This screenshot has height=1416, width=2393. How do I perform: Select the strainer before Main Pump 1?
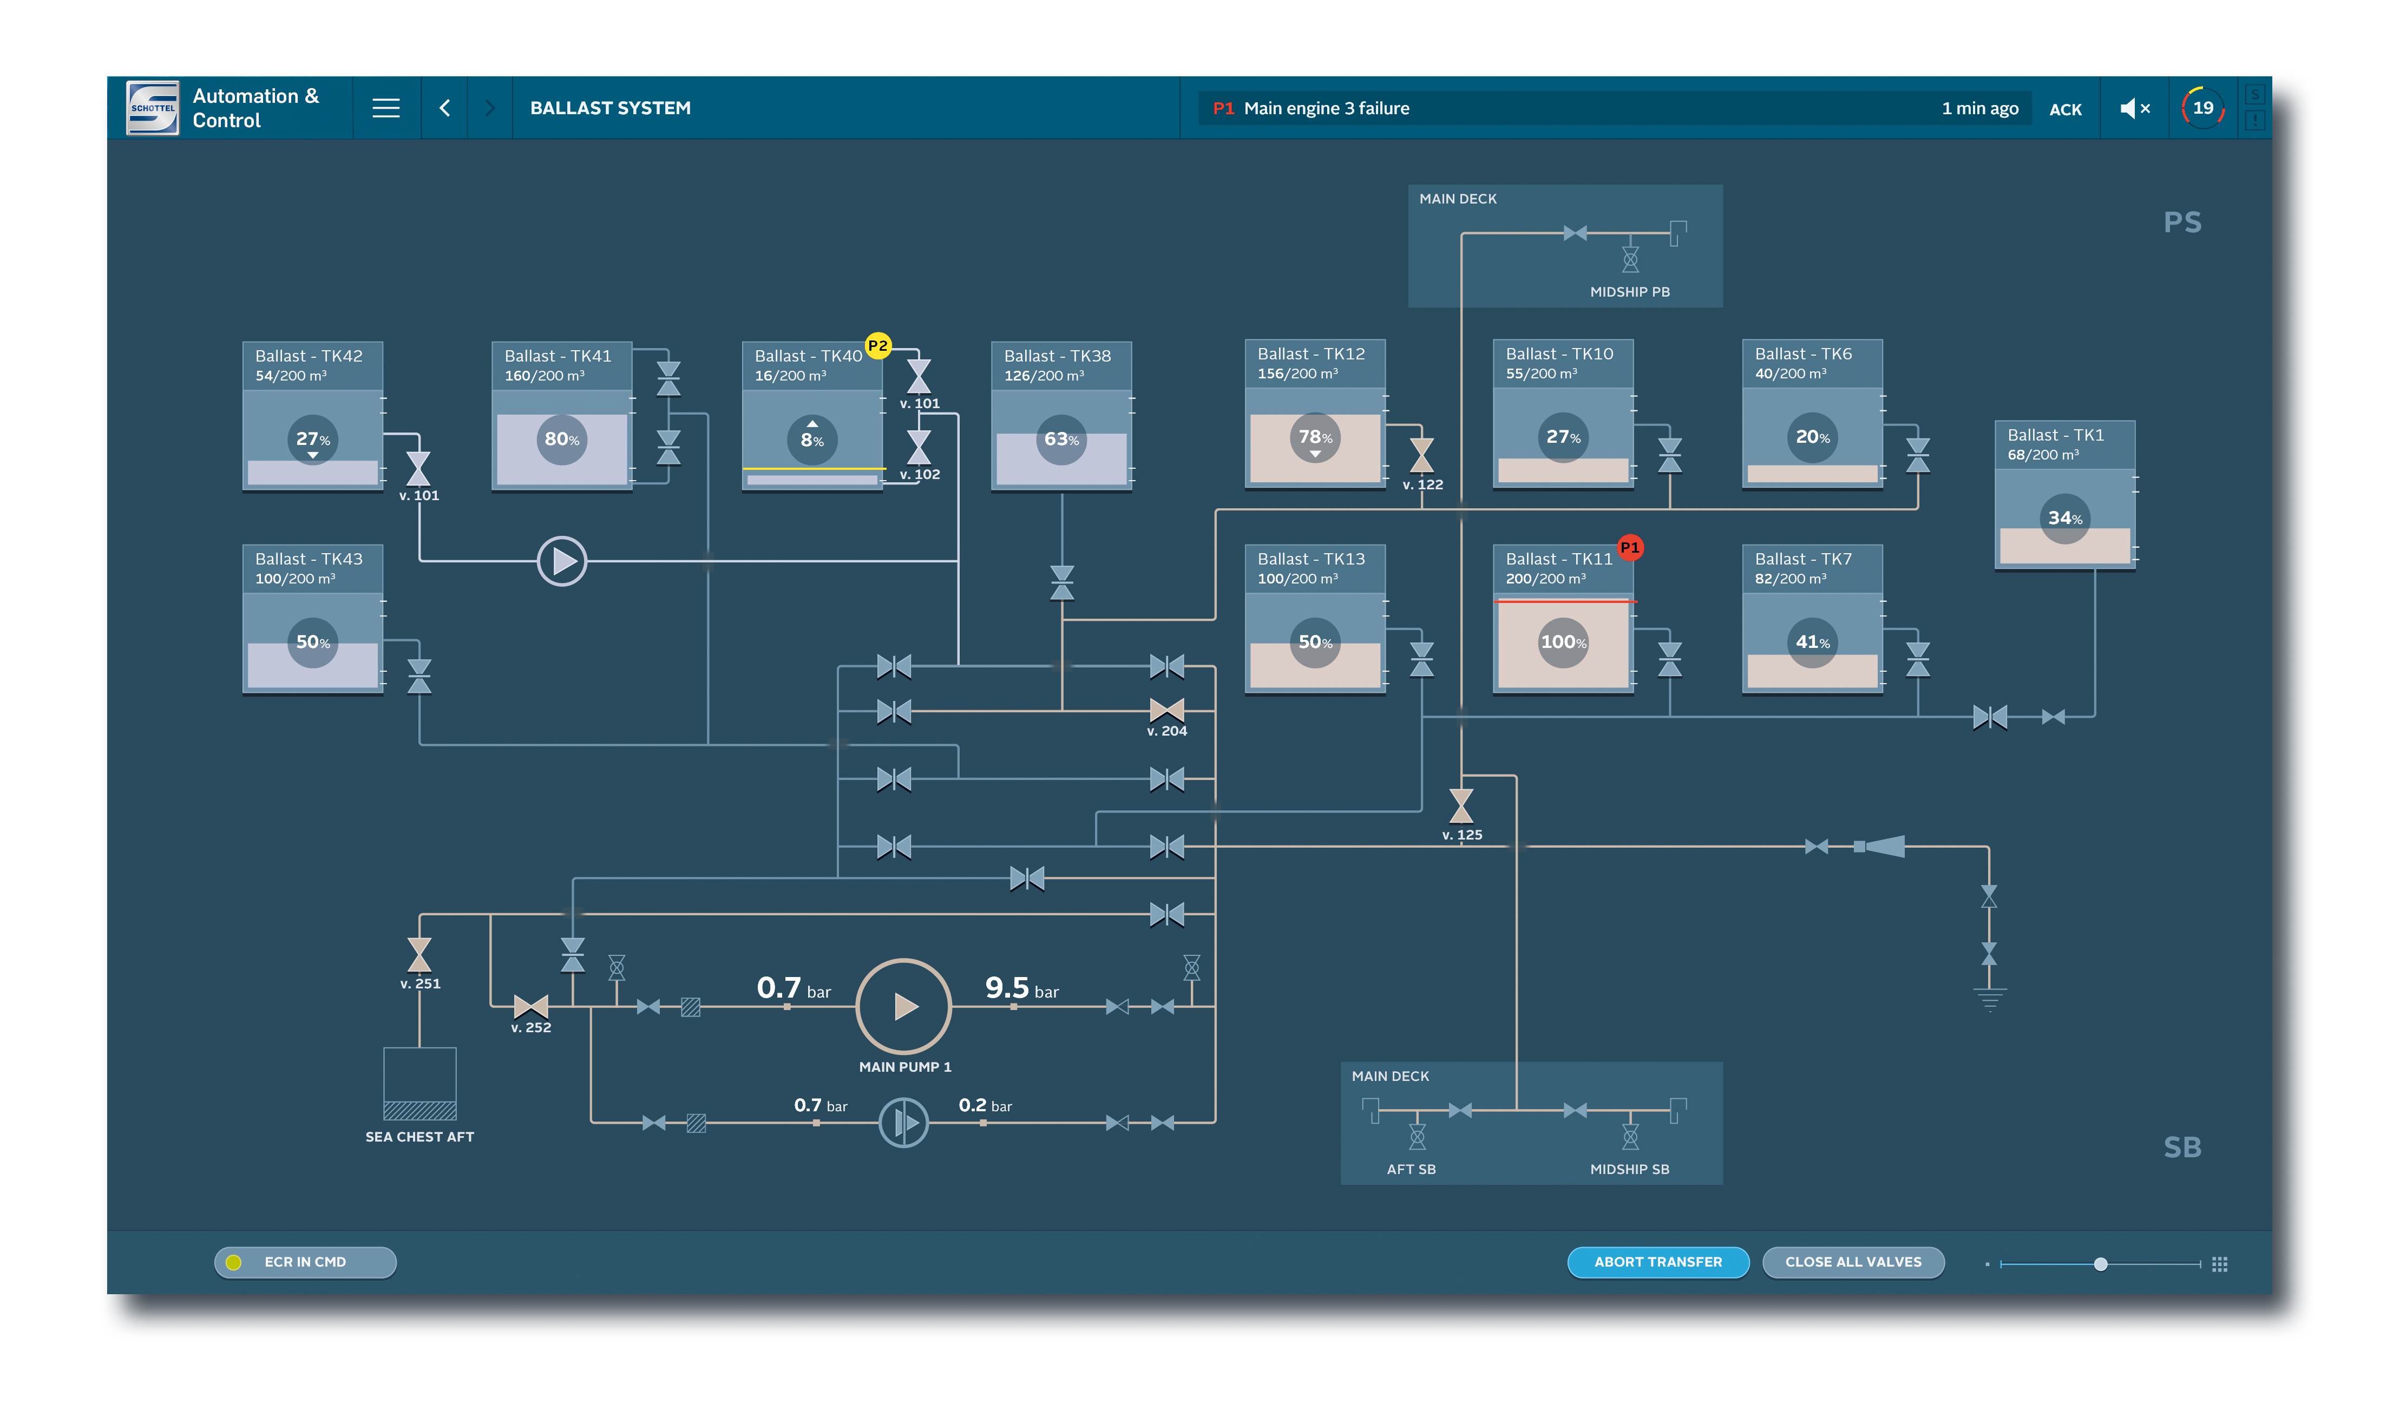click(691, 1007)
